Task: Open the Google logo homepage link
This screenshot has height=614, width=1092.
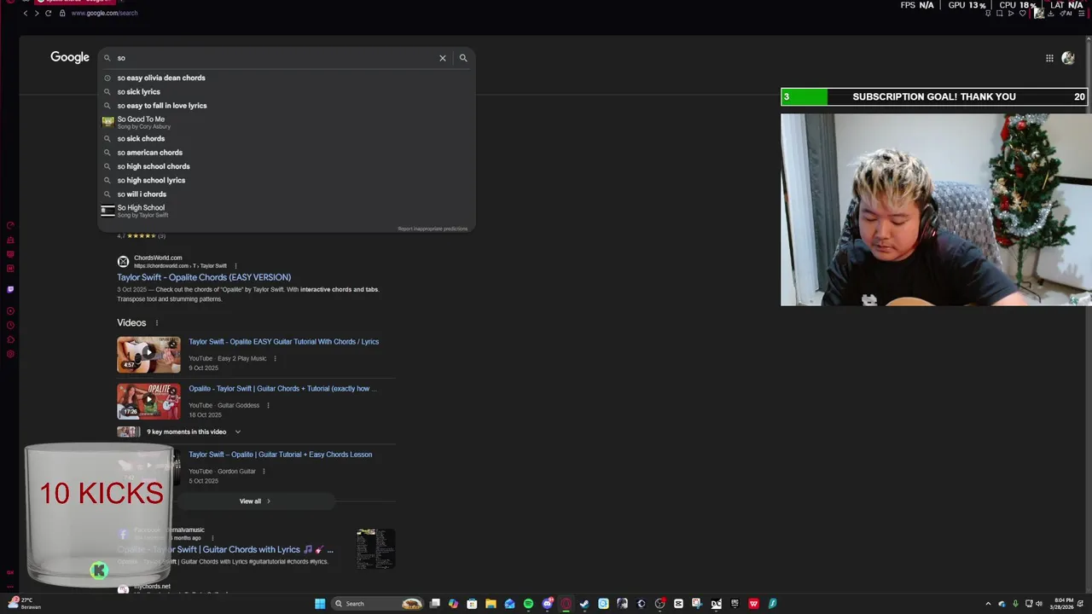Action: point(70,57)
